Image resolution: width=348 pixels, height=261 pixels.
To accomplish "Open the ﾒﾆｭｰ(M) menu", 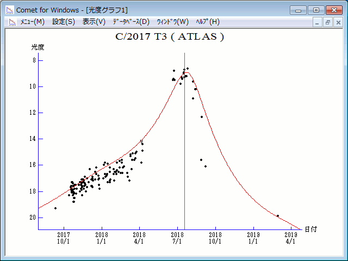I will 32,22.
